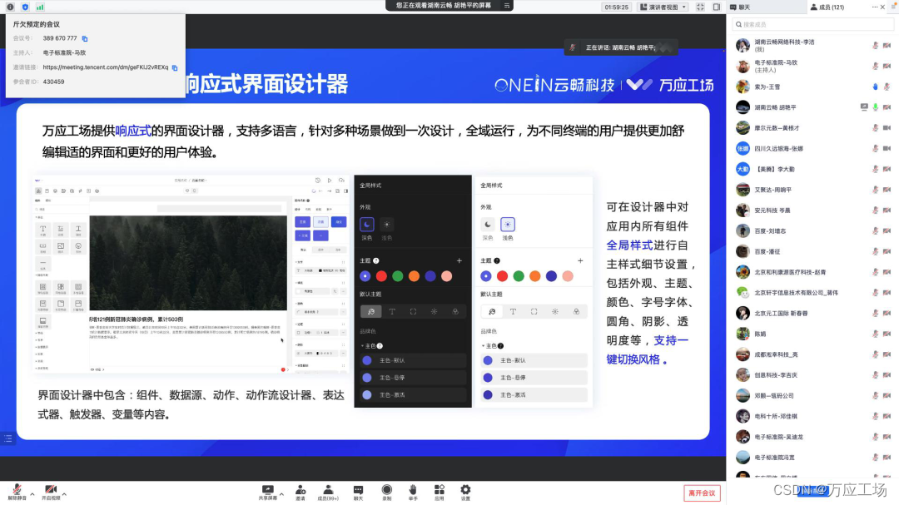Select member row 北京和利康源医疗科技-赵青
Screen dimensions: 899x505
pos(813,272)
